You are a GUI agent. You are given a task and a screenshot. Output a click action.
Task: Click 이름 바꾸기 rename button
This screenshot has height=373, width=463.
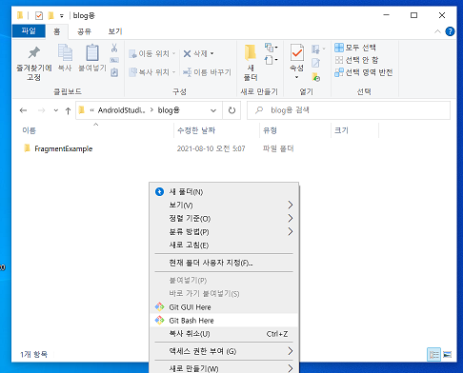click(x=207, y=72)
